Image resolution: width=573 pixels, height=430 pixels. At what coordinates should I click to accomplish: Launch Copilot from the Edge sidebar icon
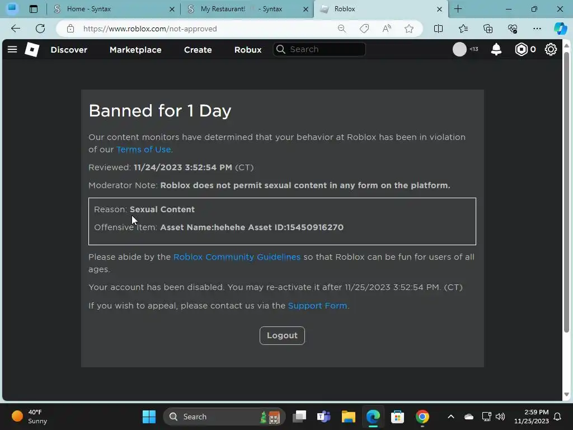(560, 29)
